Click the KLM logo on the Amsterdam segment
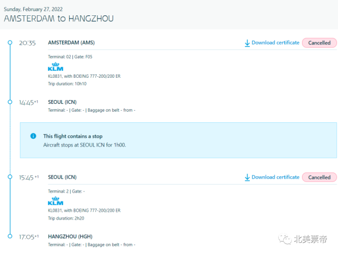 (55, 67)
